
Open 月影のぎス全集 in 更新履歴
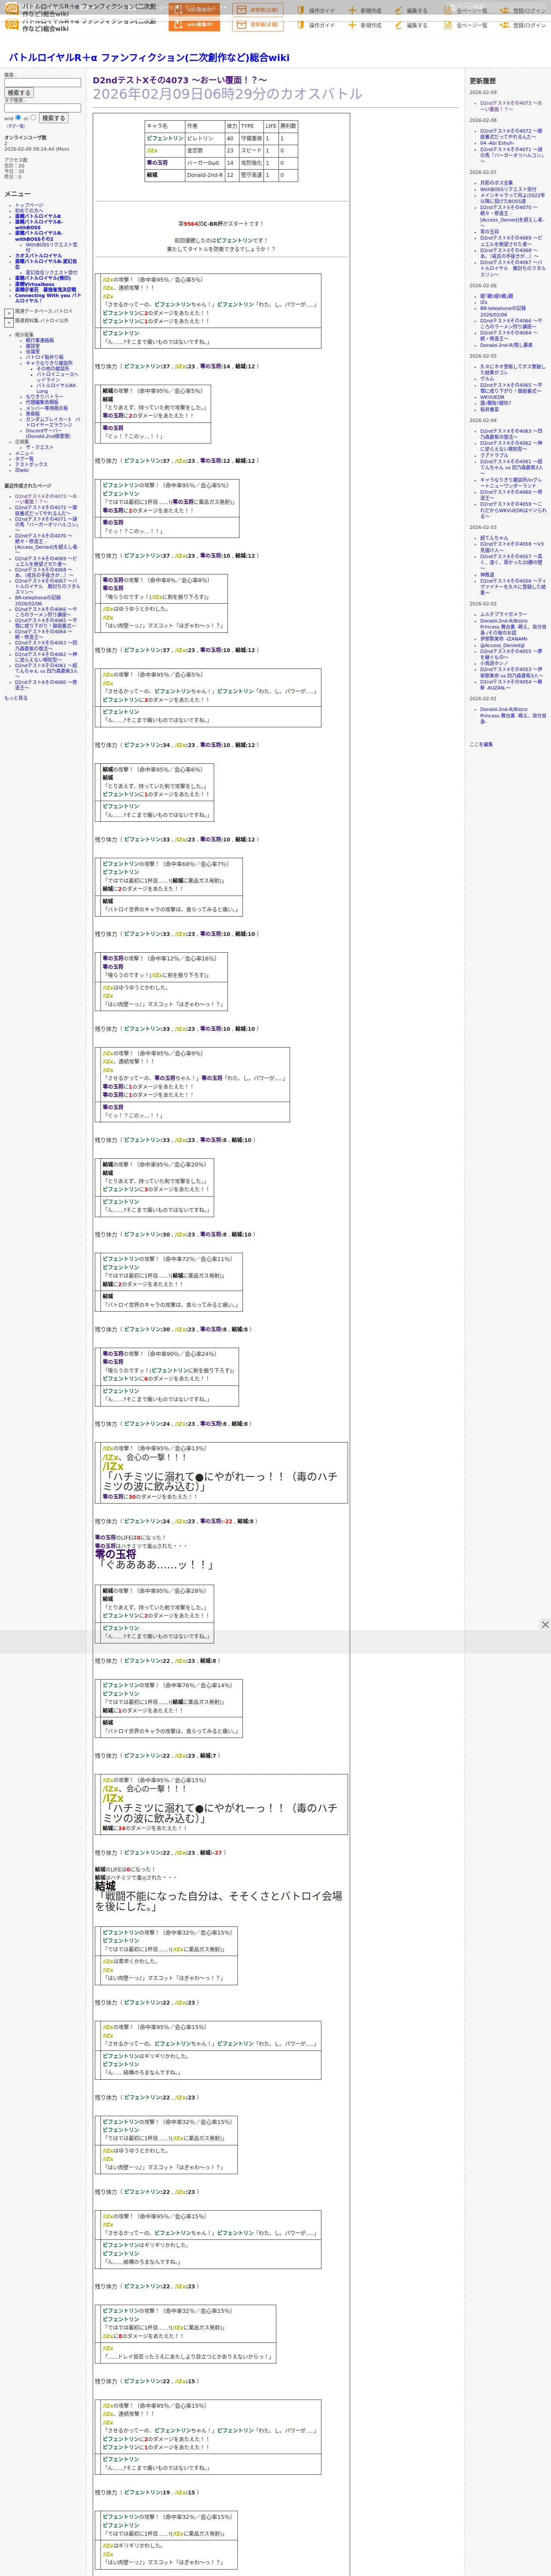click(x=496, y=183)
